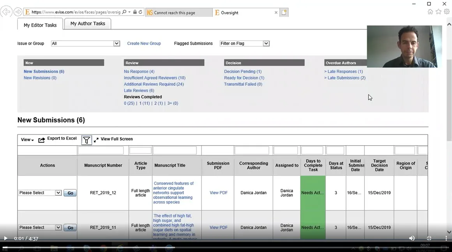Open Please Select dropdown for RET_2019_11
This screenshot has height=252, width=452.
point(40,227)
